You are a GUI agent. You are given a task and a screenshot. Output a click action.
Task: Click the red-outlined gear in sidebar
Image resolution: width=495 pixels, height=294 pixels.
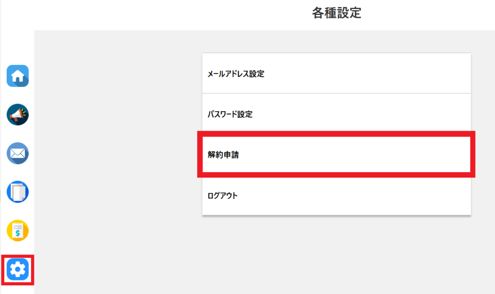(x=17, y=269)
